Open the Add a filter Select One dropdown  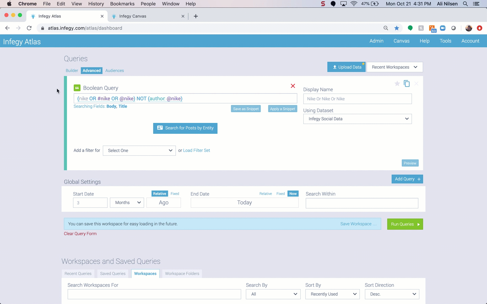point(139,151)
